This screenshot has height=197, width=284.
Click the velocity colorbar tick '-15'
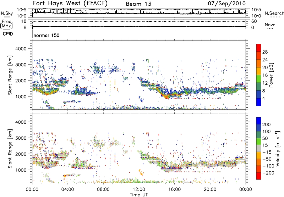point(267,152)
